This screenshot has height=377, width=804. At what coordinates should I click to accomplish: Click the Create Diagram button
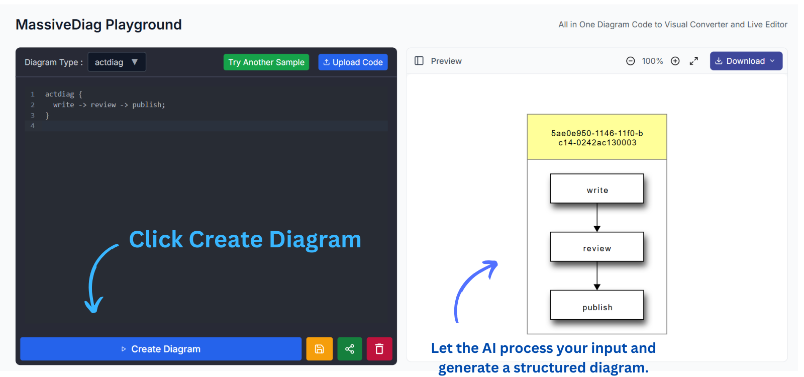[x=161, y=349]
